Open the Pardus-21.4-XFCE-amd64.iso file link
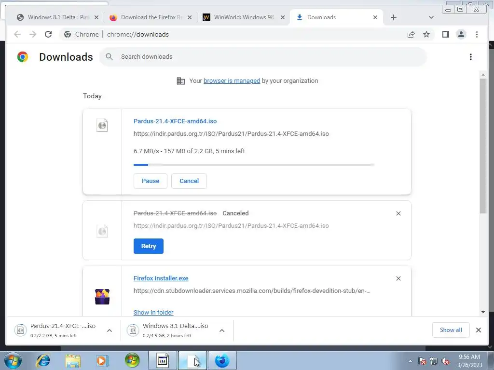The width and height of the screenshot is (494, 370). tap(175, 121)
